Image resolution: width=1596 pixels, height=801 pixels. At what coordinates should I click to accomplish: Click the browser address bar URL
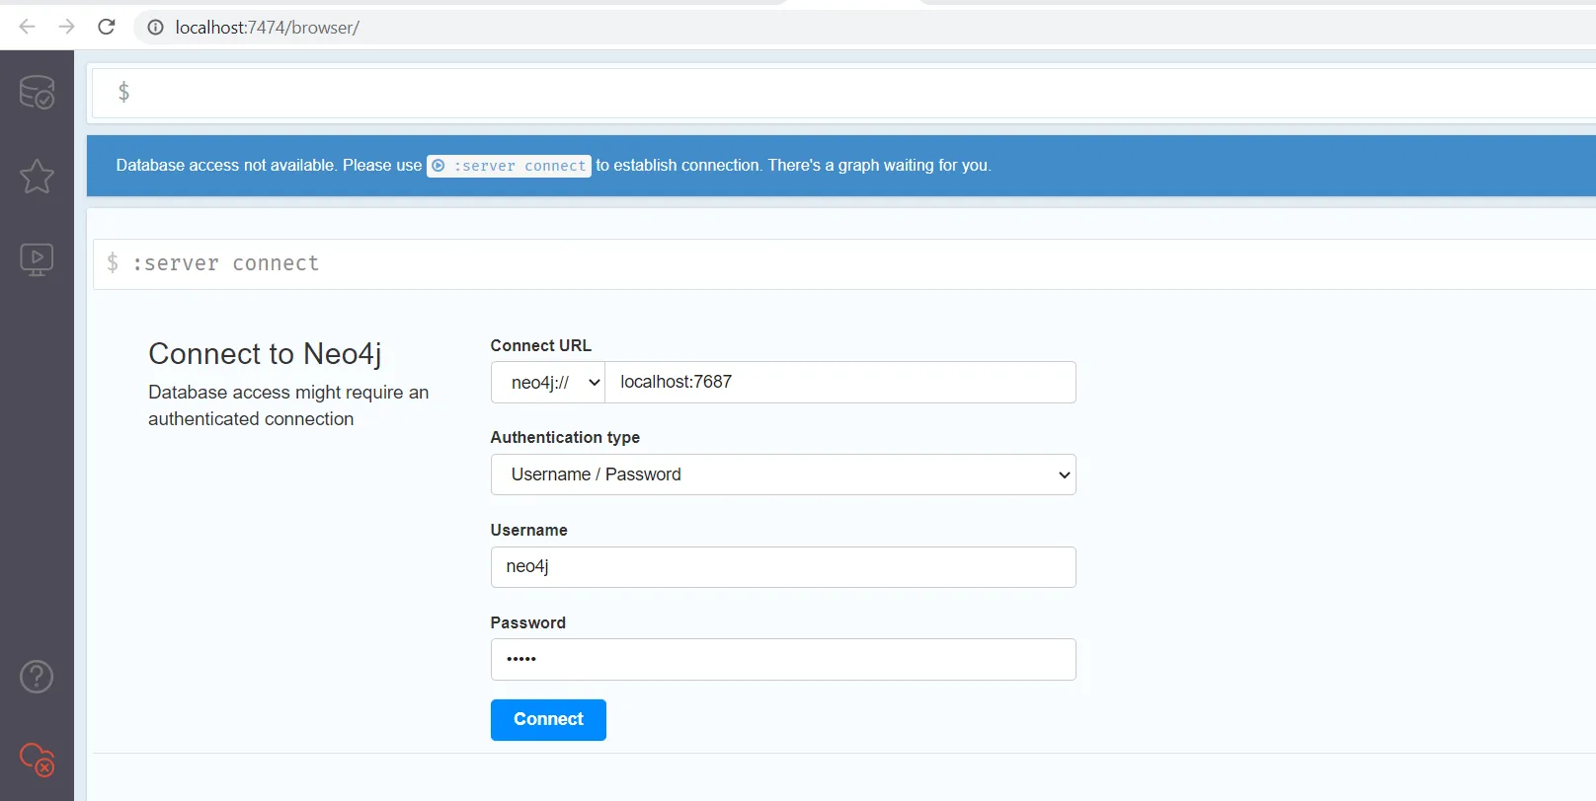pos(268,28)
